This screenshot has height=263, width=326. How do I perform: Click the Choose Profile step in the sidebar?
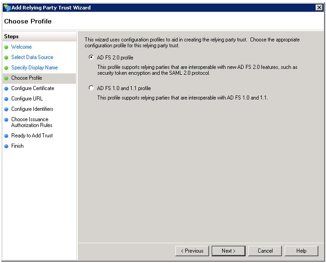(x=27, y=78)
